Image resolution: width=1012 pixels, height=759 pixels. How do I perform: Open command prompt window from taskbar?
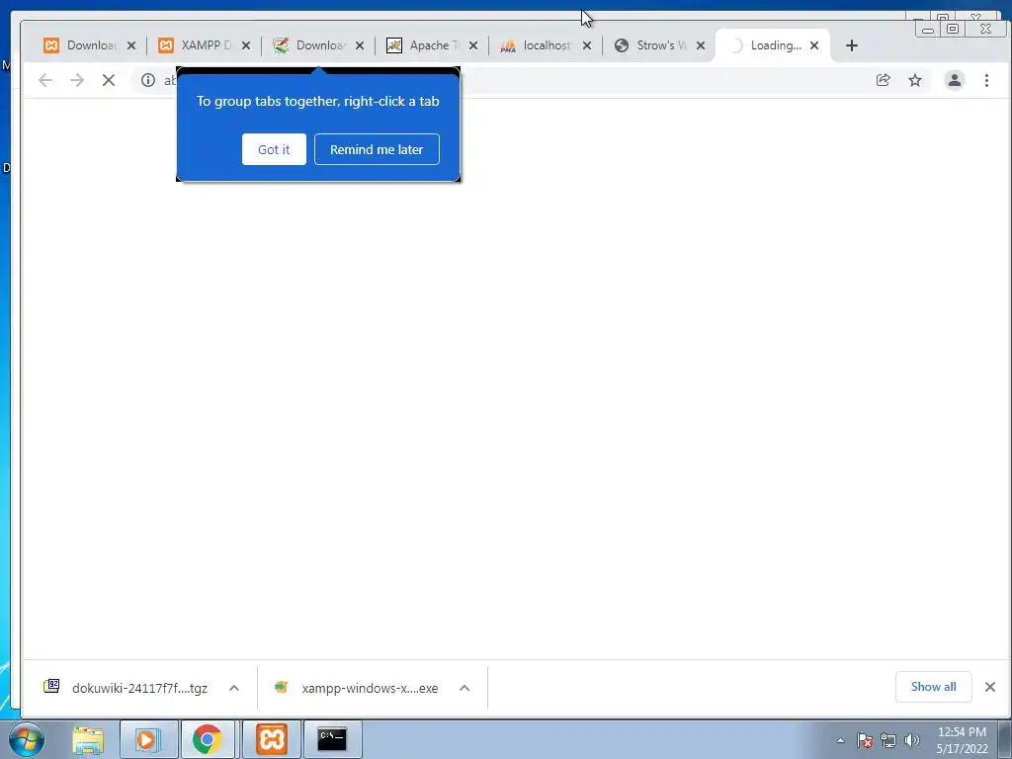coord(332,739)
